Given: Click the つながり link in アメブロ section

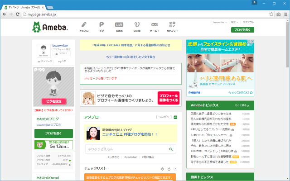Looking at the screenshot, I should point(164,117).
